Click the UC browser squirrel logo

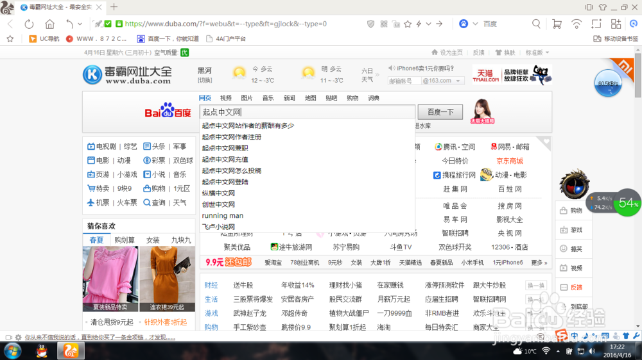[7, 7]
